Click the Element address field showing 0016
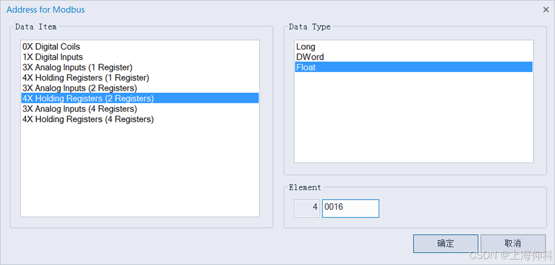 tap(350, 208)
